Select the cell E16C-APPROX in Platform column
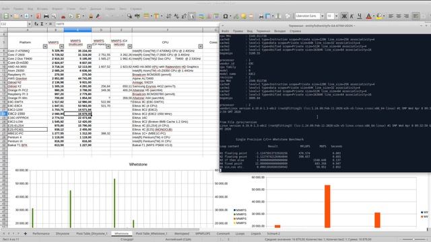The width and height of the screenshot is (431, 242). 28,118
